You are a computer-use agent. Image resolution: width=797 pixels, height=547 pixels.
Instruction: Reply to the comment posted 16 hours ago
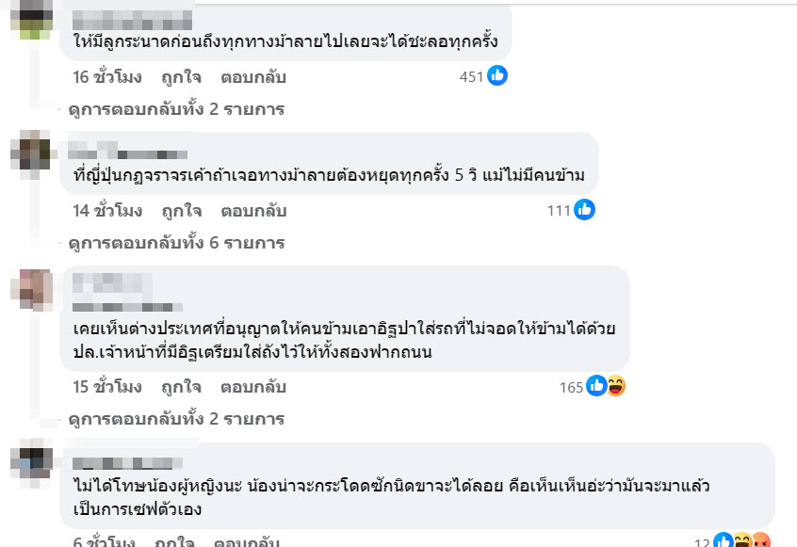coord(253,77)
